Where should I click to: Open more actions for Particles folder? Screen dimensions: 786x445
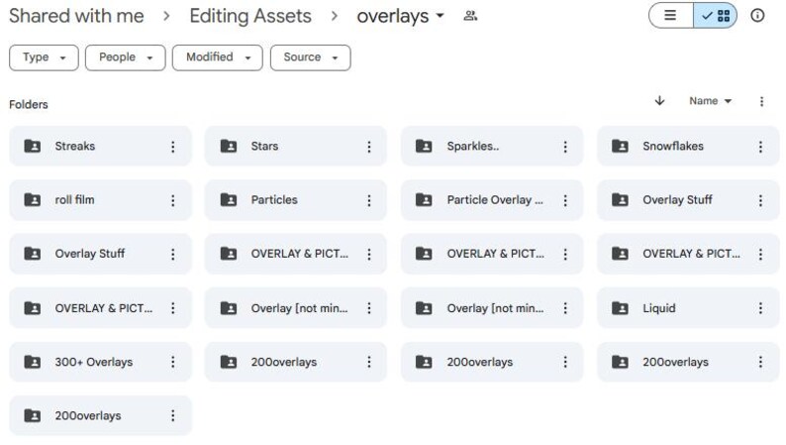tap(369, 200)
